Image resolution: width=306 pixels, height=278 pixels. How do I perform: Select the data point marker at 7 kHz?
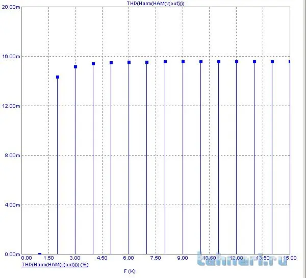tap(147, 62)
